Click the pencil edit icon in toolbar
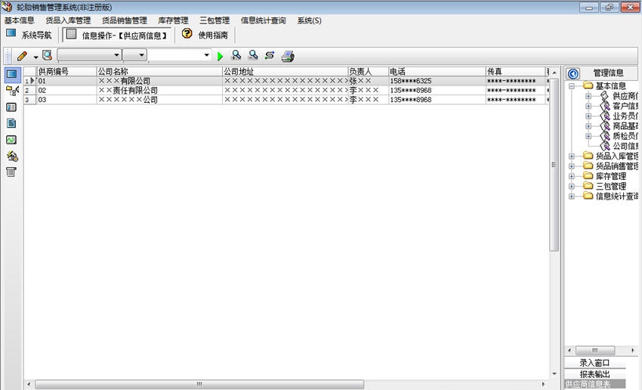Screen dimensions: 642x390 coord(22,55)
